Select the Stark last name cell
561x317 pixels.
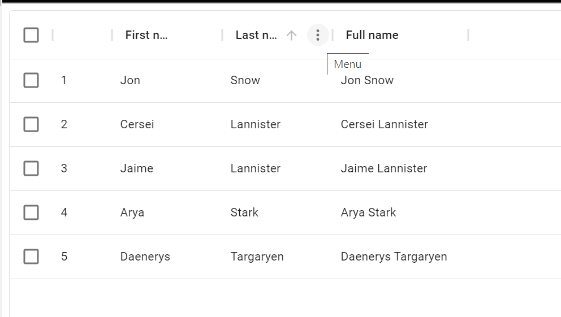pyautogui.click(x=244, y=212)
